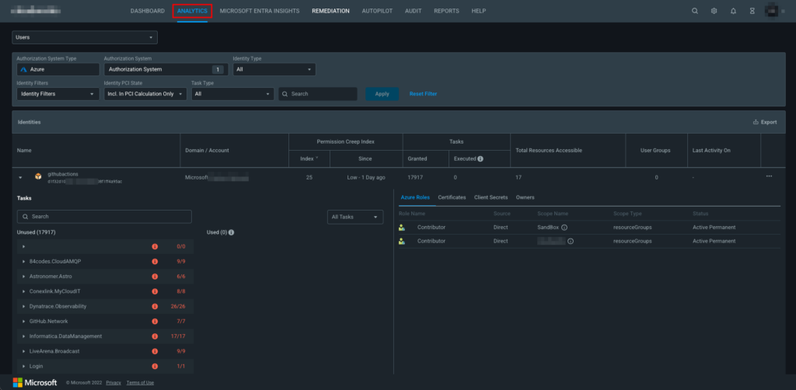
Task: Open Microsoft Entra Insights tab
Action: (260, 11)
